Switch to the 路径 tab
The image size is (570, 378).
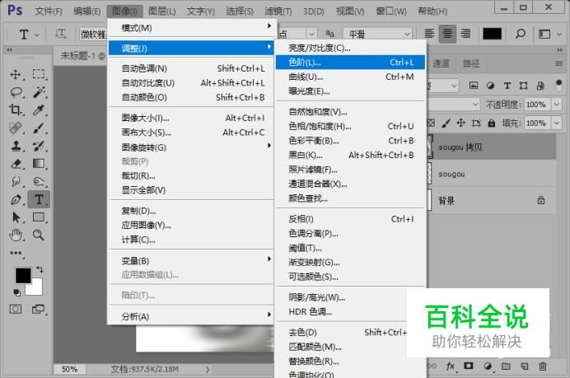[471, 63]
